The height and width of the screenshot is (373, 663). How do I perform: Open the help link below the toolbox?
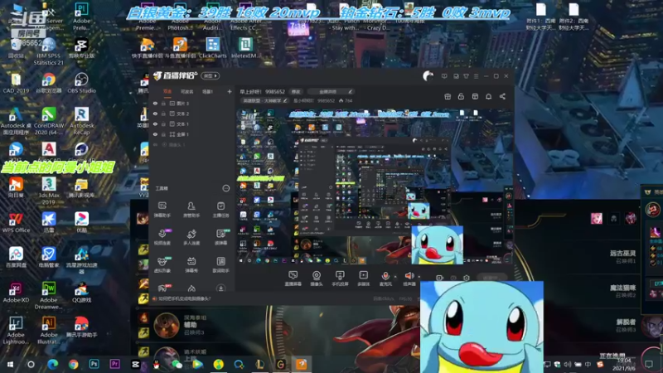[x=184, y=298]
